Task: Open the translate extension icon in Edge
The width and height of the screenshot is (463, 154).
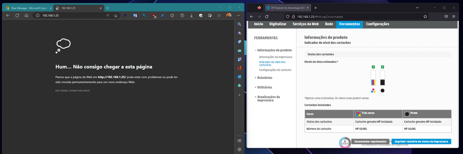Action: pos(135,15)
